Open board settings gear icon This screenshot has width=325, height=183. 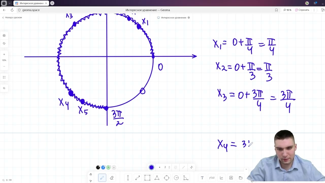click(189, 18)
